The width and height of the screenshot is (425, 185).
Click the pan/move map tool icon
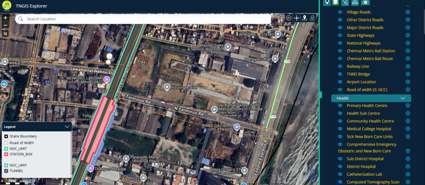click(297, 18)
